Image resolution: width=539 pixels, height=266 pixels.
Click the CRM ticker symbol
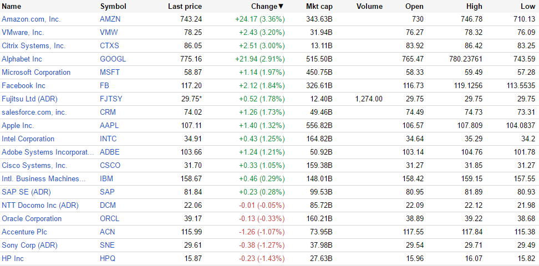click(108, 112)
